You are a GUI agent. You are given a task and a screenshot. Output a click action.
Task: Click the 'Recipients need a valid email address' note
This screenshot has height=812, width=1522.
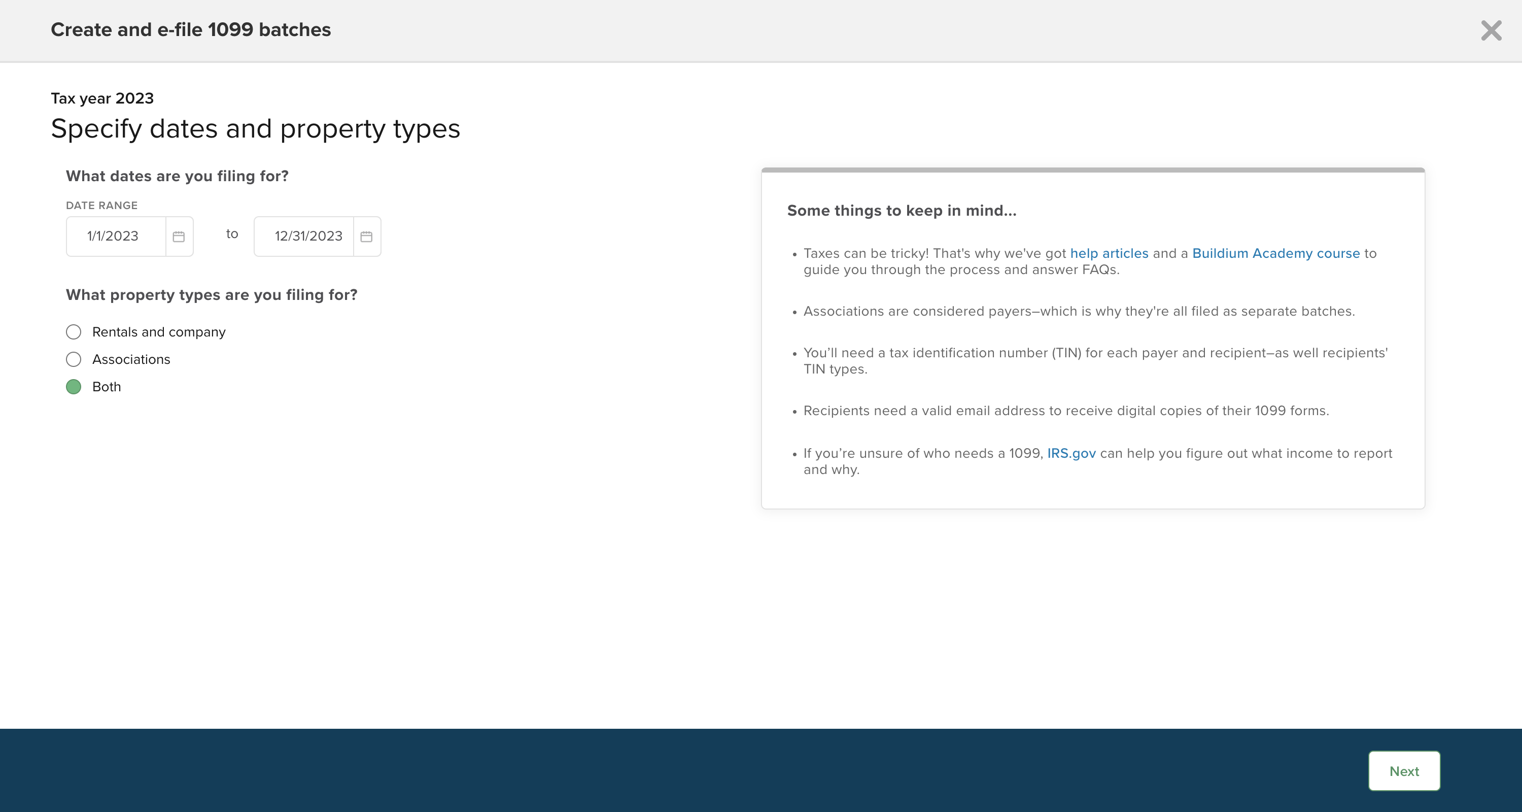point(1066,411)
